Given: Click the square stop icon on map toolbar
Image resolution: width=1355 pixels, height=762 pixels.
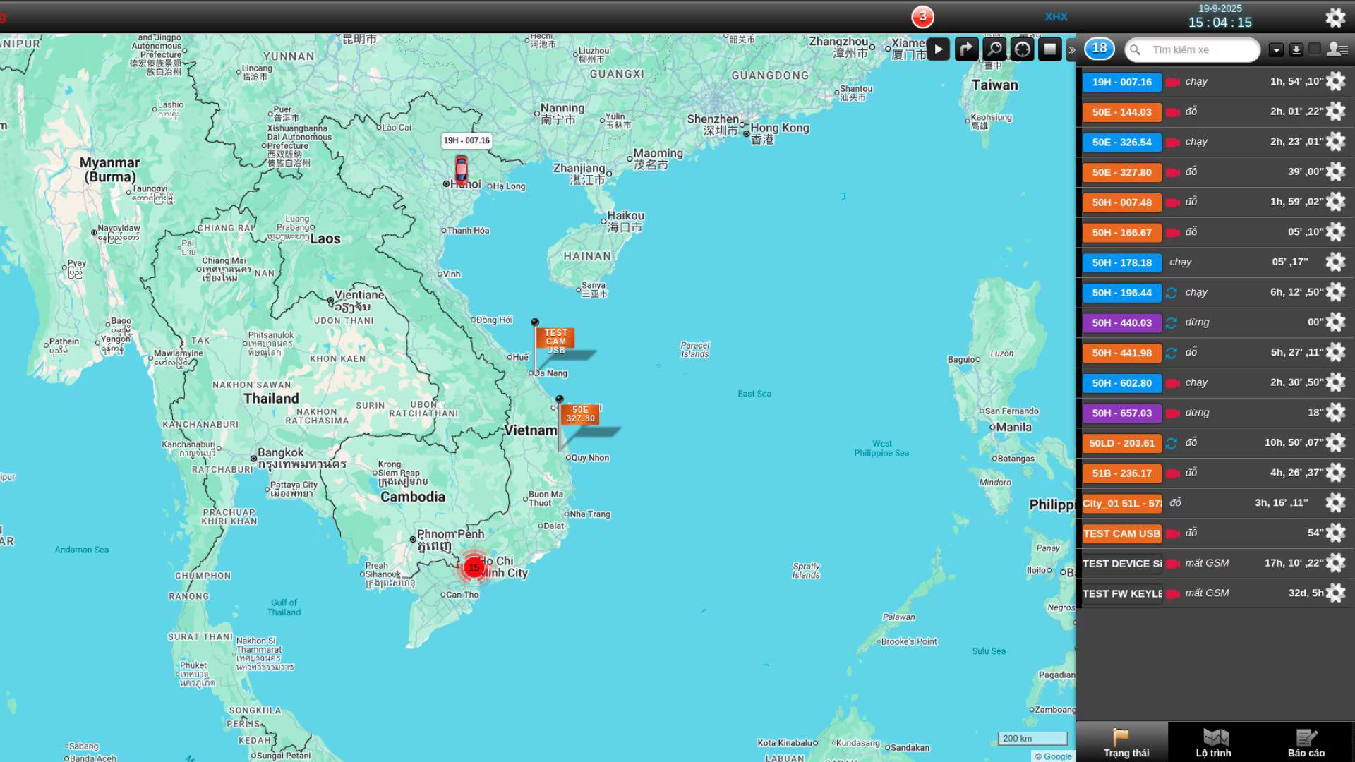Looking at the screenshot, I should click(1050, 49).
